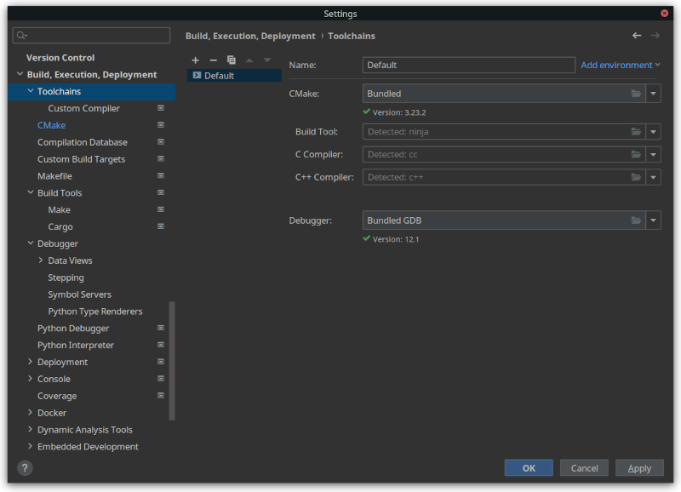This screenshot has height=492, width=681.
Task: Add a new toolchain with the plus icon
Action: [195, 60]
